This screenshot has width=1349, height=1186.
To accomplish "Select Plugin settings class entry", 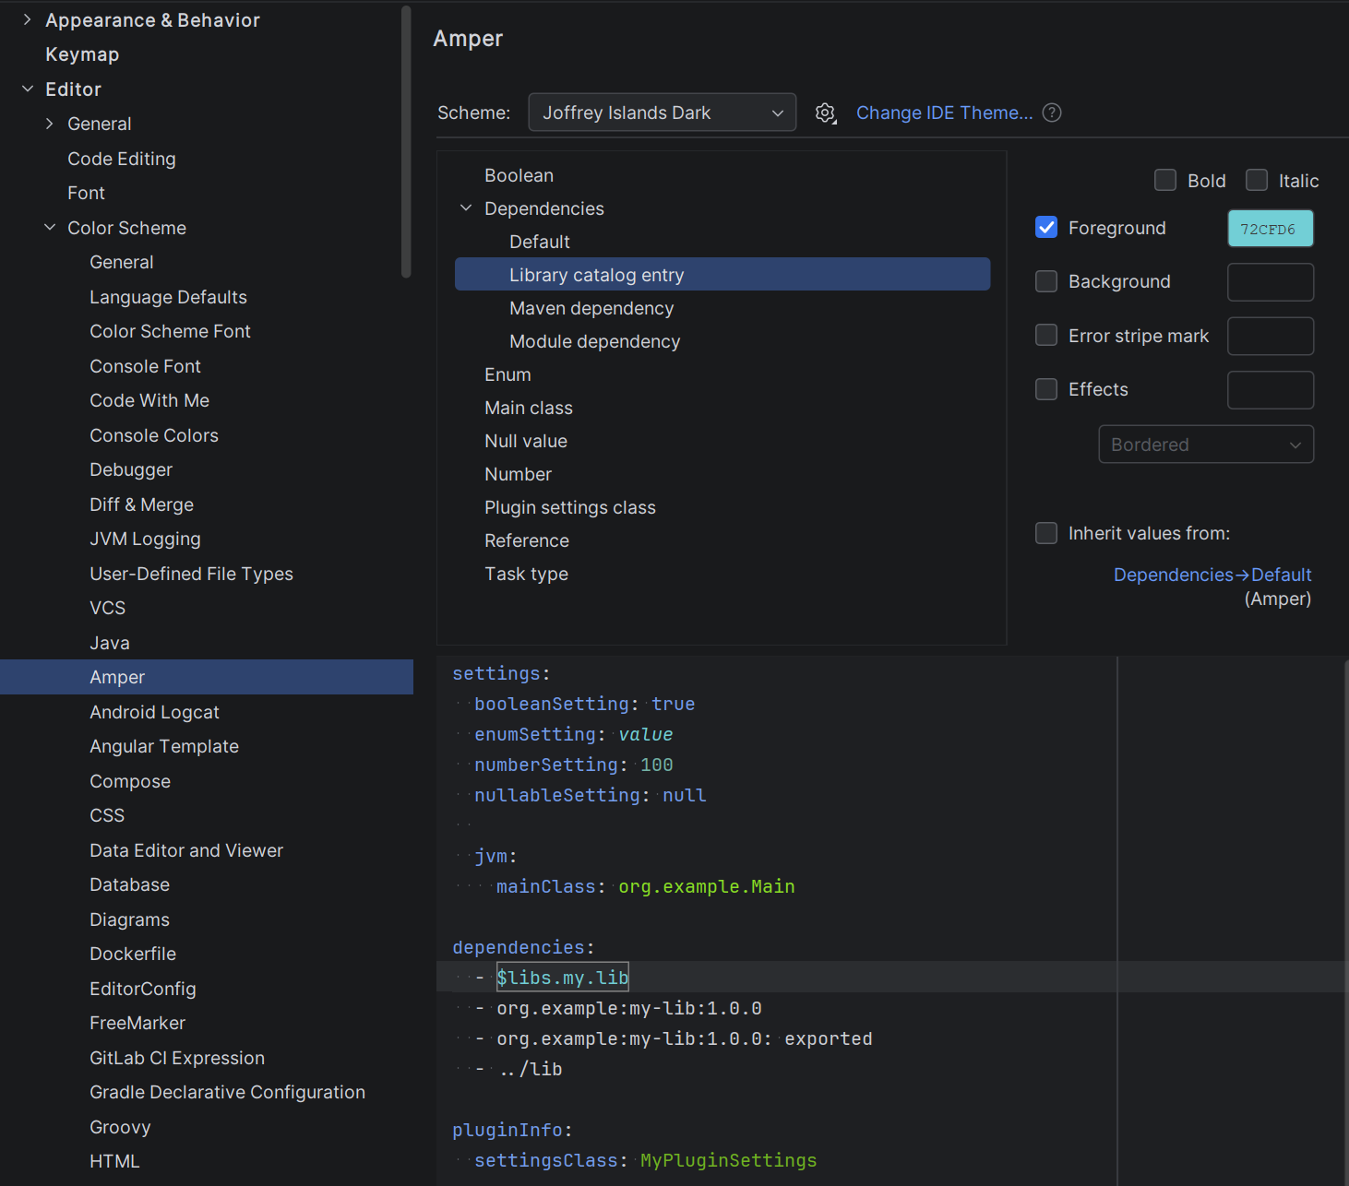I will pos(569,507).
